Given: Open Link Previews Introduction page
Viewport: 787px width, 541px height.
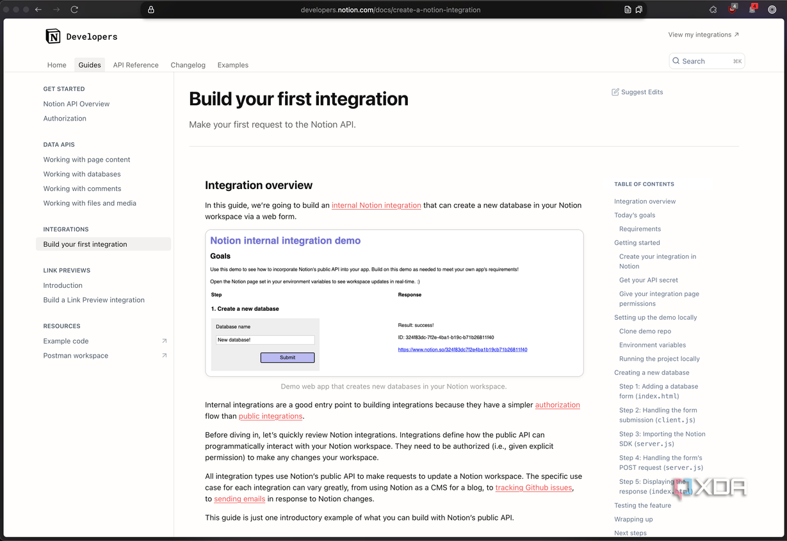Looking at the screenshot, I should click(63, 285).
